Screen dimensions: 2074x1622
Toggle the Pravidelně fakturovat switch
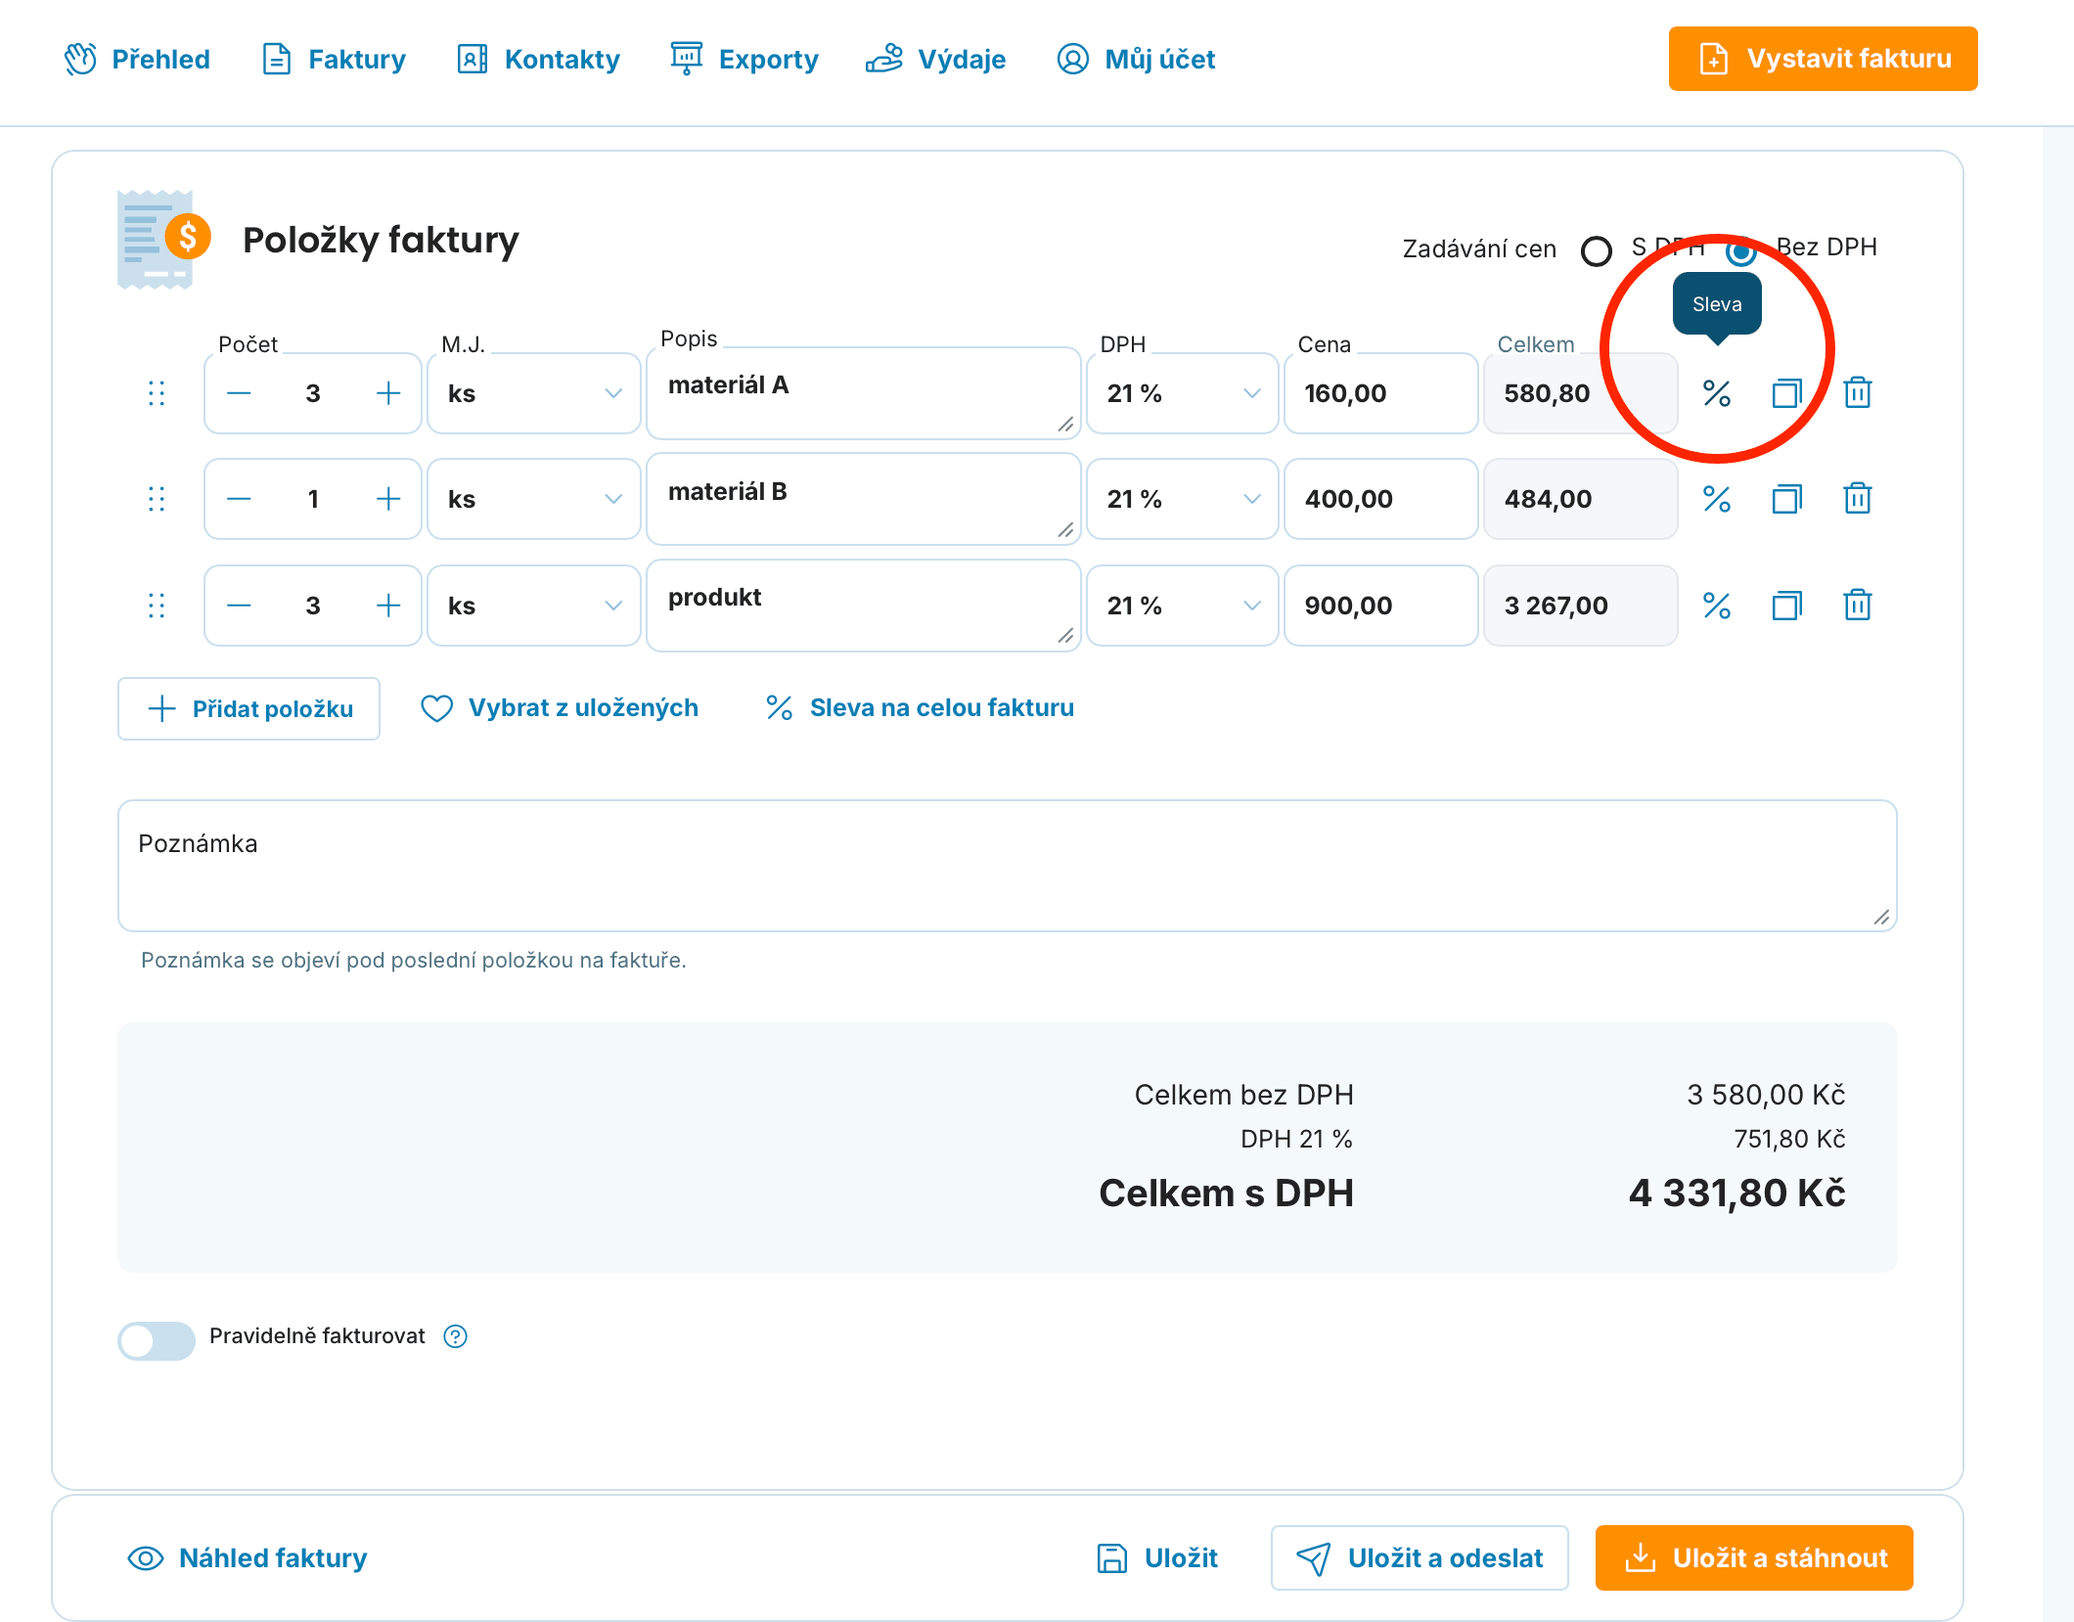[x=157, y=1339]
